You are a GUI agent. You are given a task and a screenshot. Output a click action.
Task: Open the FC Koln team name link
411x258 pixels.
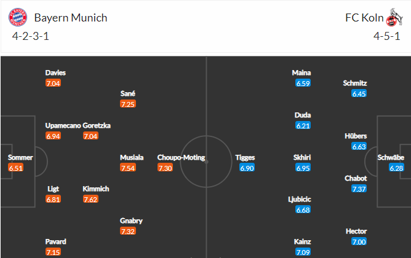coord(364,18)
